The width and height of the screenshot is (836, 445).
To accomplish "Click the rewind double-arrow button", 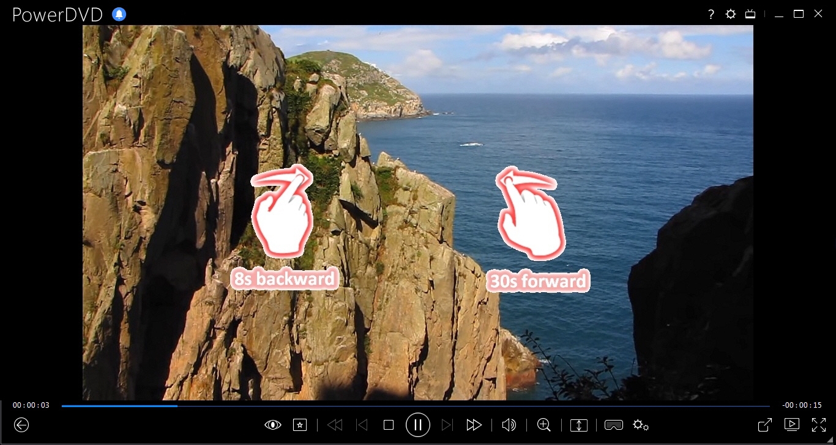I will tap(335, 425).
